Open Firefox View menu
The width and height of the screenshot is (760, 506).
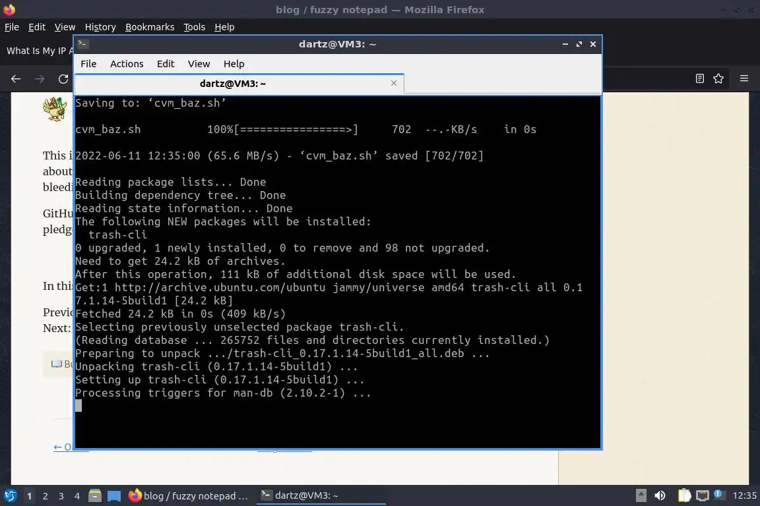pos(65,27)
